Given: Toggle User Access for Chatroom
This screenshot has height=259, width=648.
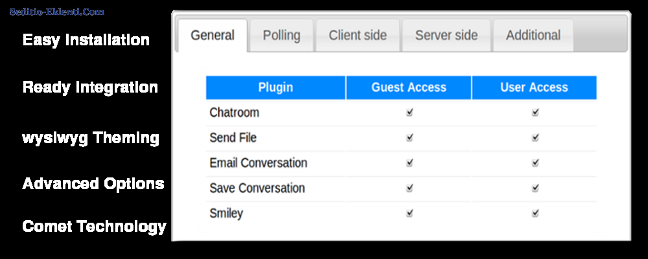Looking at the screenshot, I should (x=535, y=112).
